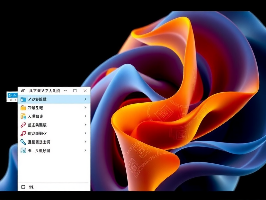Select the grid icon on the last menu row
The width and height of the screenshot is (266, 200).
23,150
